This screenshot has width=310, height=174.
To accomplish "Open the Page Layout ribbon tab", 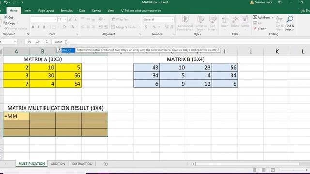I will [46, 11].
